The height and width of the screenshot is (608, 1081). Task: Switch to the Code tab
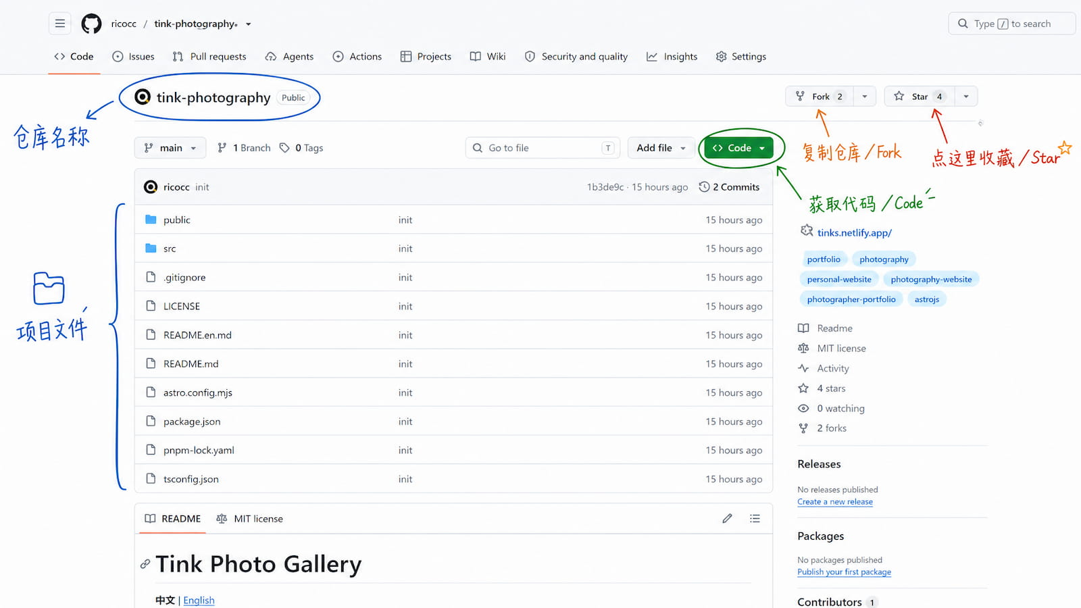click(x=74, y=57)
